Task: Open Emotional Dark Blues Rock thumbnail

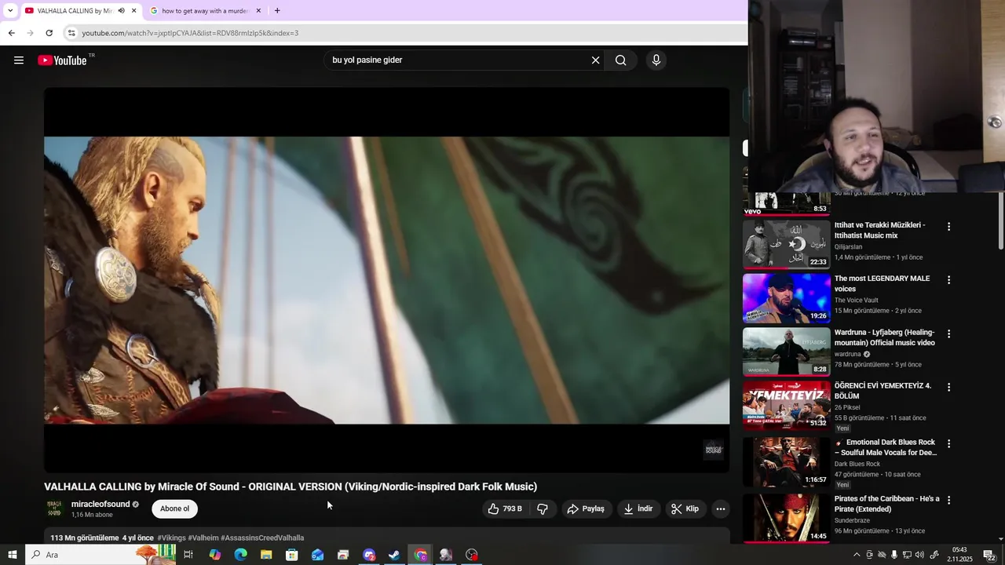Action: point(786,461)
